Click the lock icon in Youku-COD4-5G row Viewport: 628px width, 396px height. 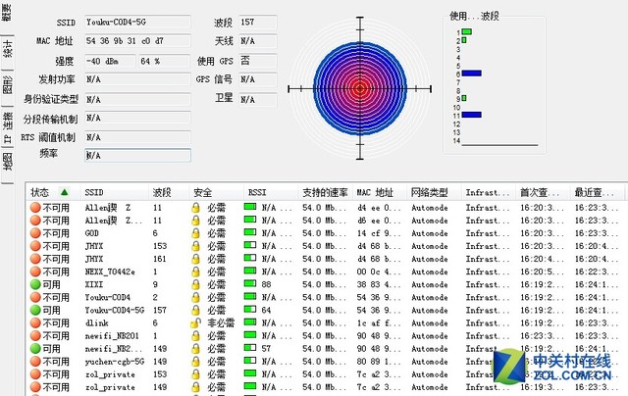click(x=196, y=310)
